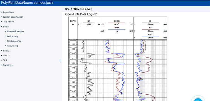This screenshot has width=210, height=101.
Task: Open the Standings page
Action: coord(8,65)
